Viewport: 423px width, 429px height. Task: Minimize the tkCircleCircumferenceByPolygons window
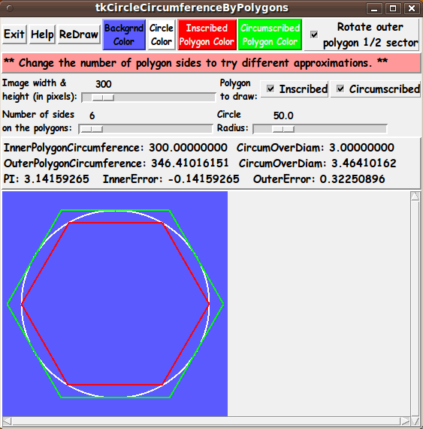point(374,8)
